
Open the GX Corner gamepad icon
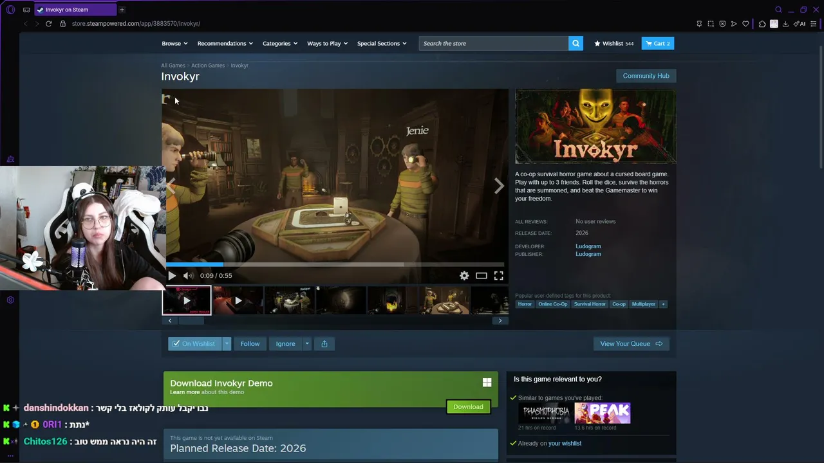click(x=26, y=10)
